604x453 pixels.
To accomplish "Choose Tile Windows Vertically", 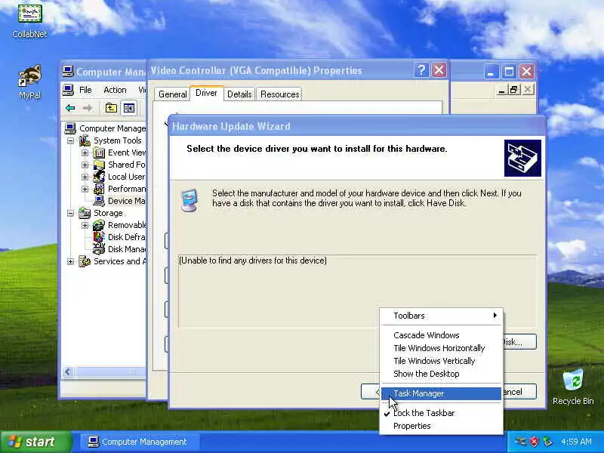I will (442, 361).
